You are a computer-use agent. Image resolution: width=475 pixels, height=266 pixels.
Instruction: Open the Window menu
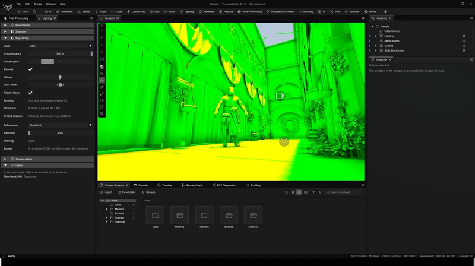50,4
